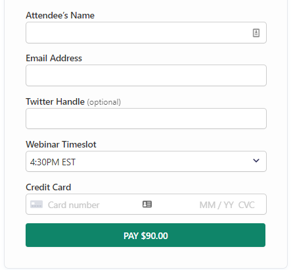Click the Card number placeholder field
Image resolution: width=293 pixels, height=270 pixels.
click(x=74, y=205)
